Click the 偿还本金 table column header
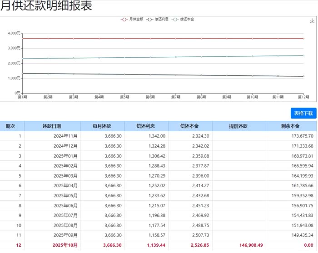The image size is (318, 253). point(189,126)
